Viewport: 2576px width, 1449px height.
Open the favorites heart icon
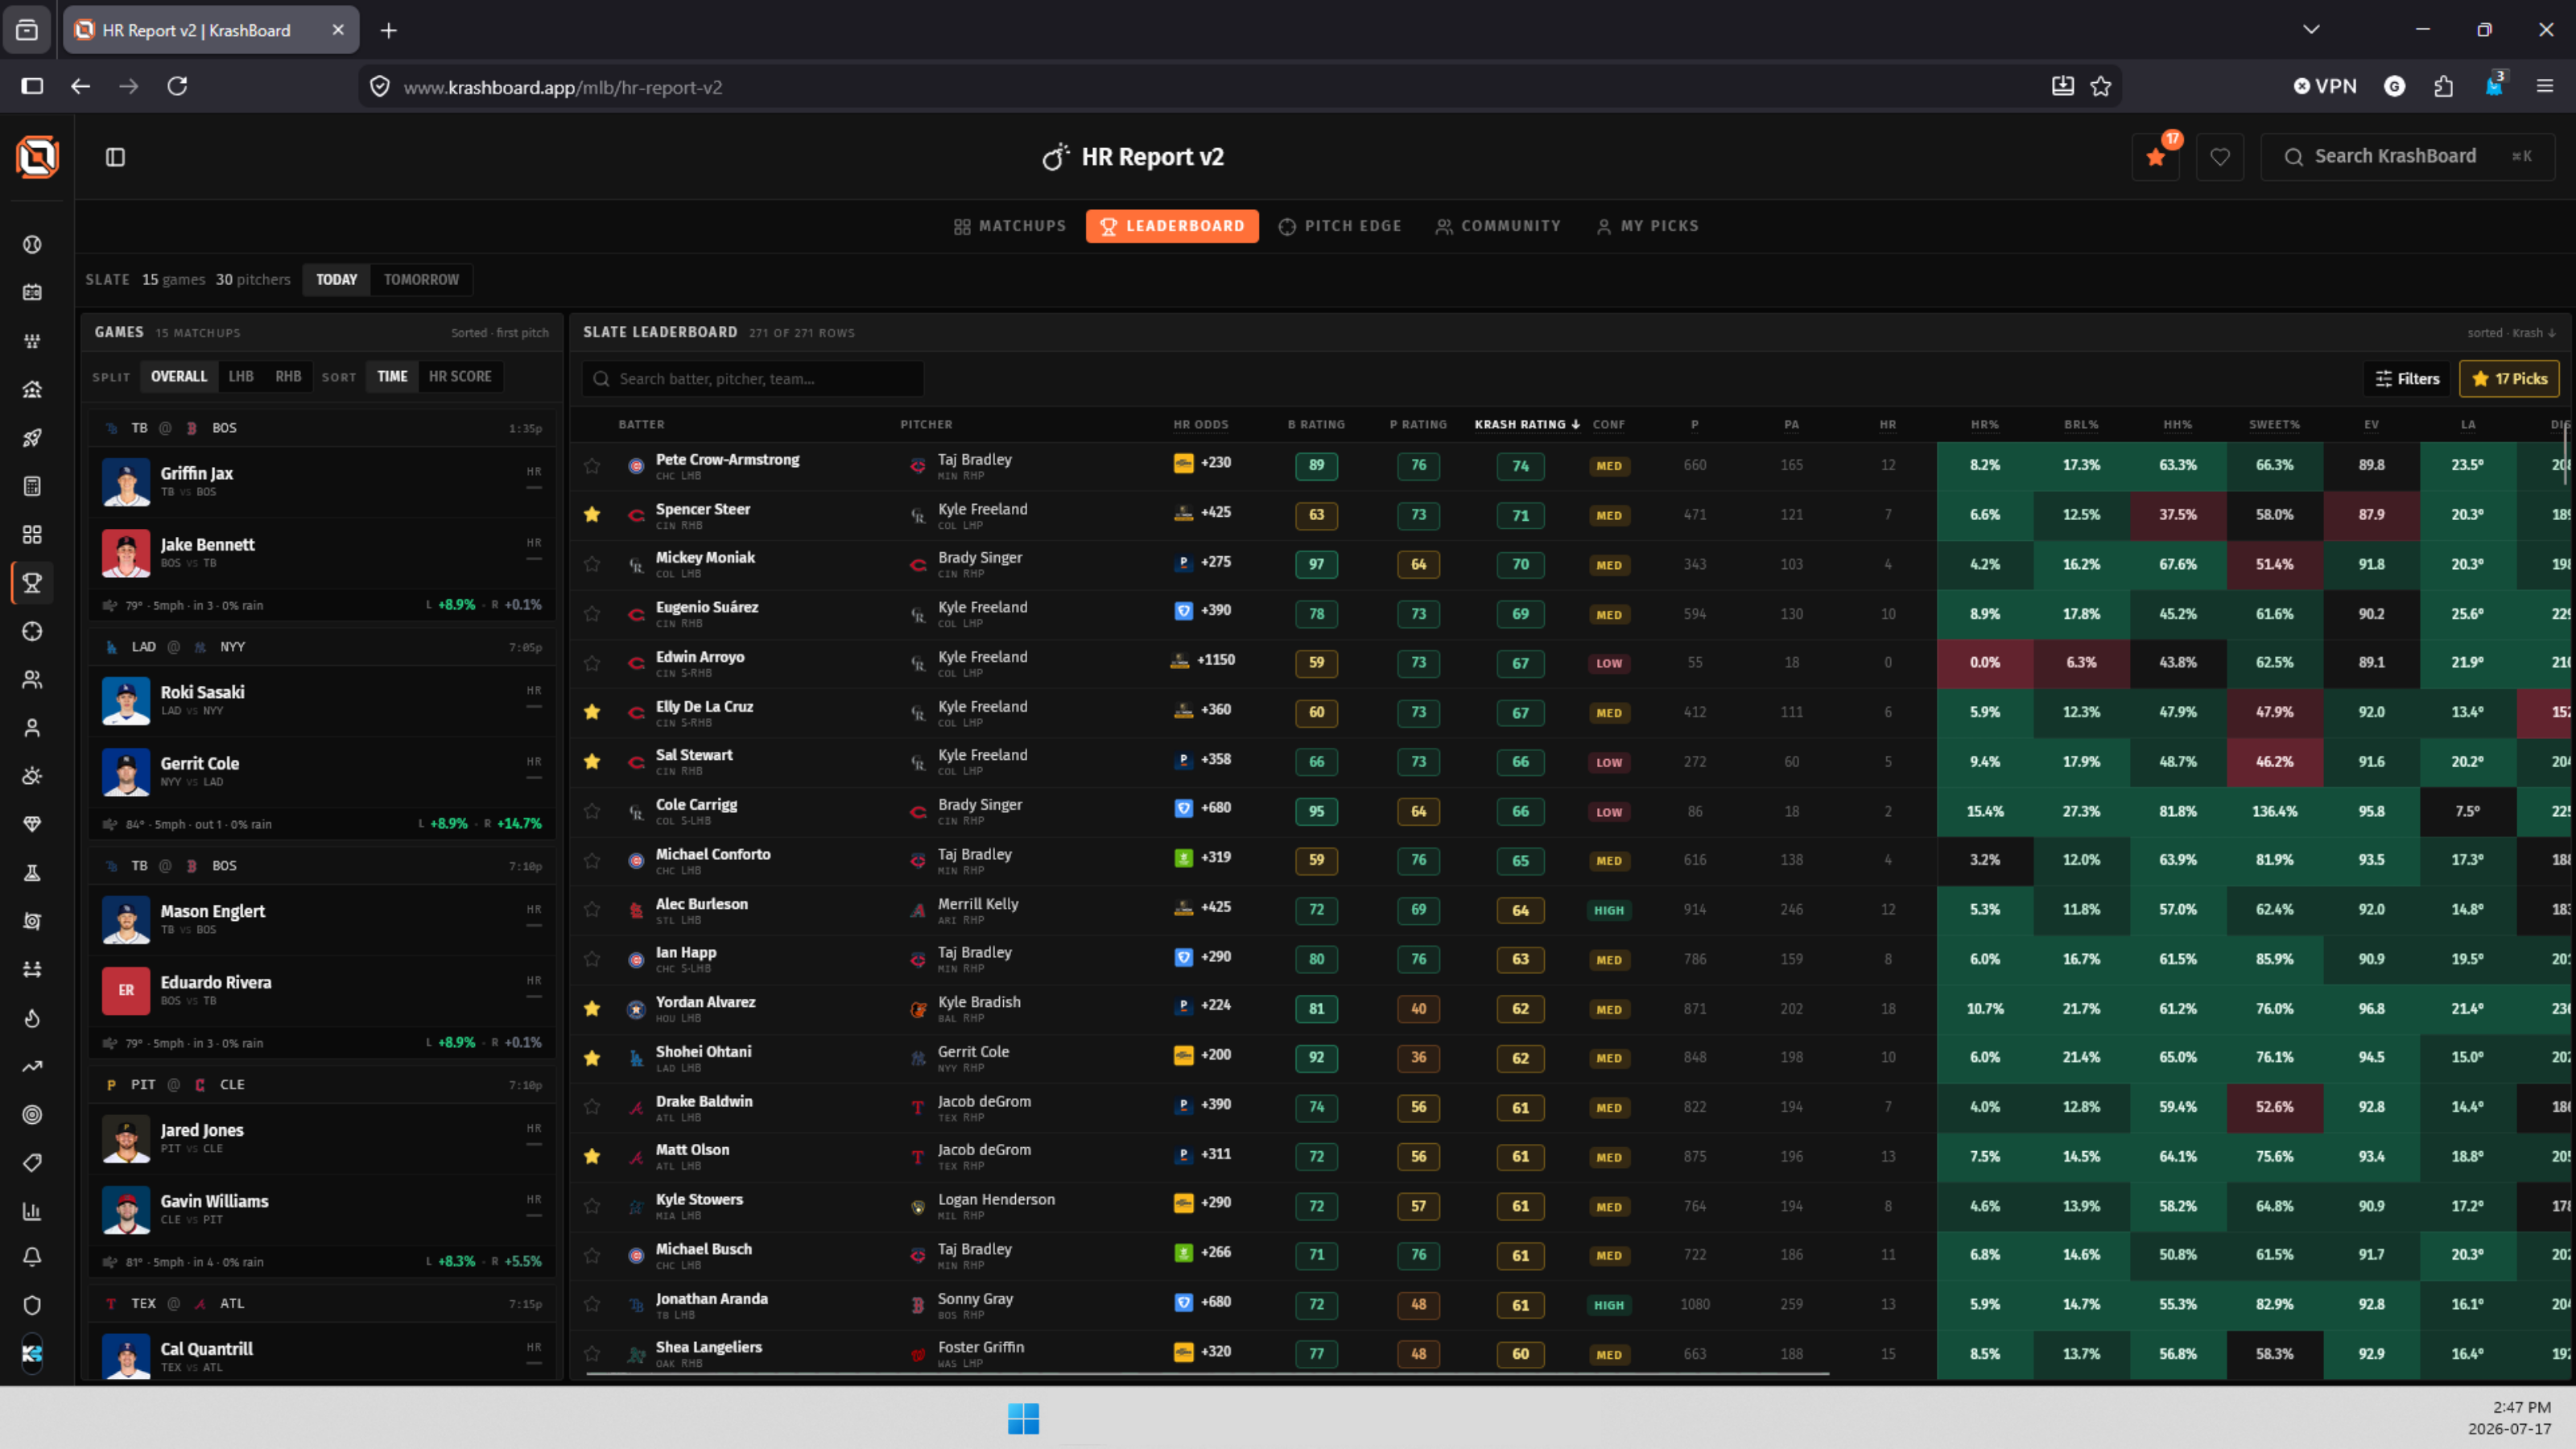pos(2220,157)
